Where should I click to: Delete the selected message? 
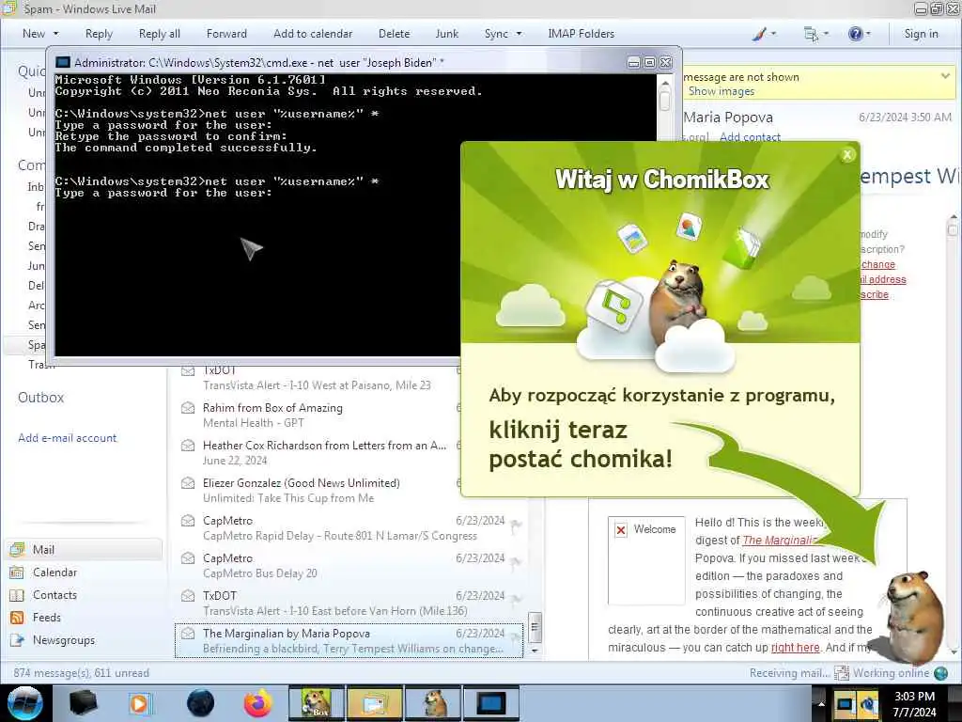coord(394,34)
